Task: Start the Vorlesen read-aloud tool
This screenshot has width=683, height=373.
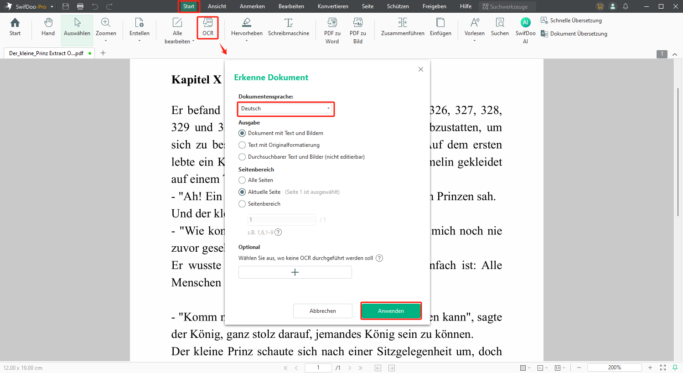Action: [475, 27]
